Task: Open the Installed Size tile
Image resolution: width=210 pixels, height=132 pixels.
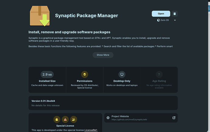Action: pos(47,80)
